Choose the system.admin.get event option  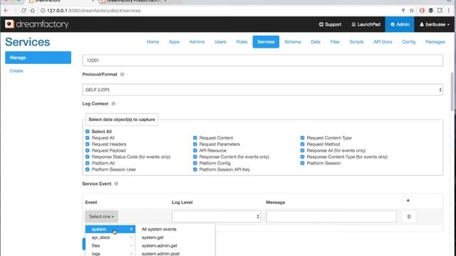(x=160, y=245)
